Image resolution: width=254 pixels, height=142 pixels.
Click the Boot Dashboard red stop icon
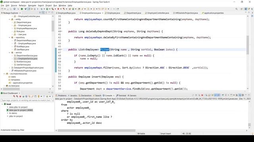20,96
